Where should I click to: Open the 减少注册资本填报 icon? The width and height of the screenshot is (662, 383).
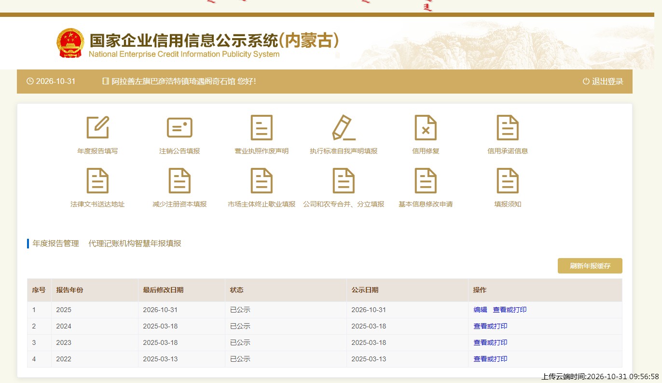[179, 180]
